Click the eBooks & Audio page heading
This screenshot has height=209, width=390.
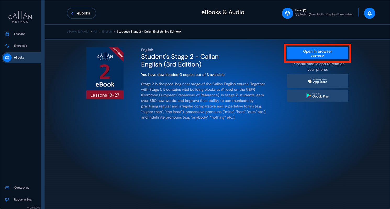click(x=223, y=12)
